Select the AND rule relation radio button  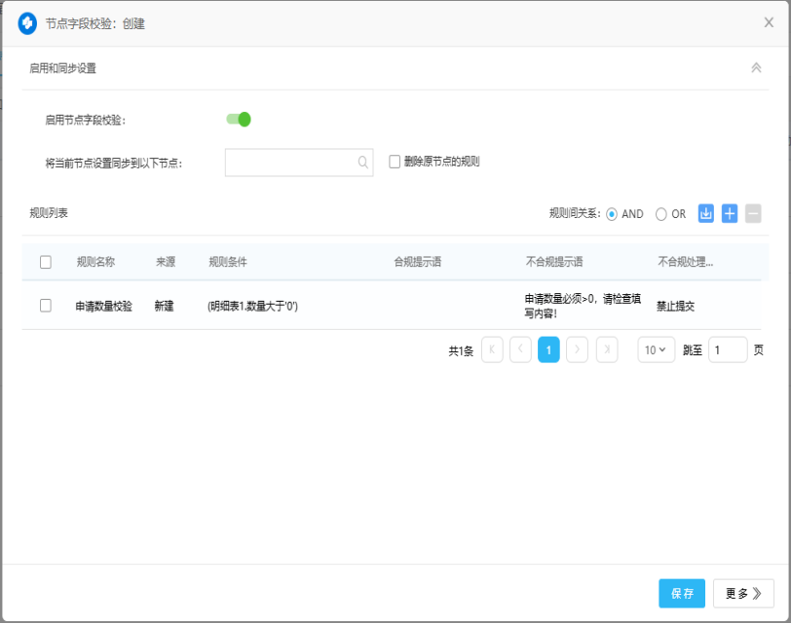pos(613,213)
